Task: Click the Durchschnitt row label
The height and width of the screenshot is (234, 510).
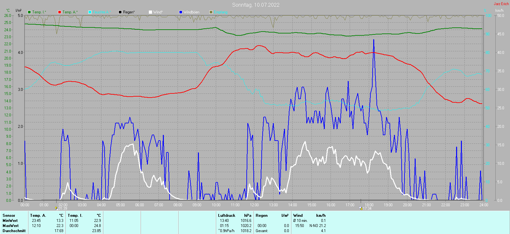Action: pos(14,231)
